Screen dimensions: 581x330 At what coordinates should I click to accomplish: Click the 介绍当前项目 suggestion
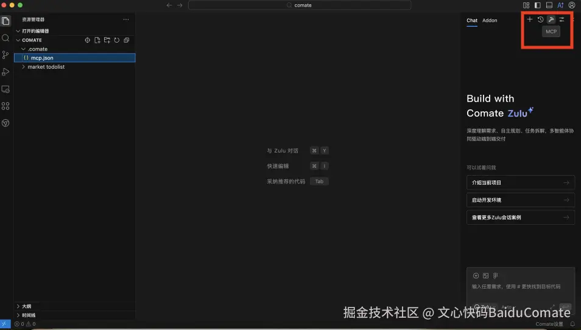(x=521, y=182)
